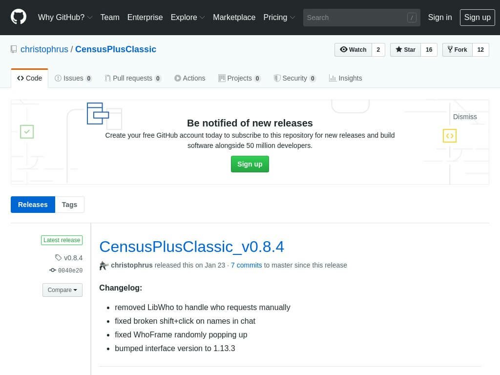Expand the Explore dropdown
This screenshot has width=500, height=375.
tap(187, 17)
